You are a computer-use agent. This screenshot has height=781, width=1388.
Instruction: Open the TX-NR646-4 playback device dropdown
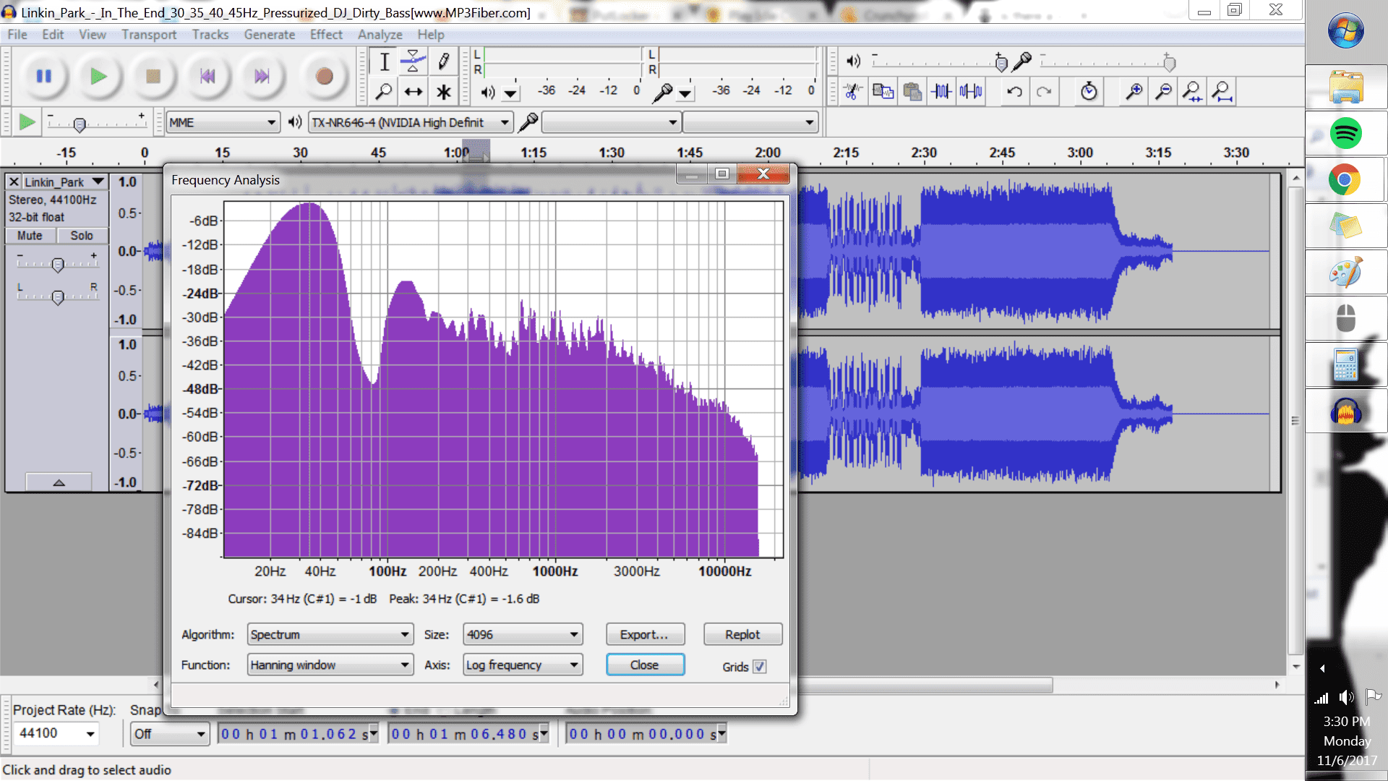click(411, 122)
